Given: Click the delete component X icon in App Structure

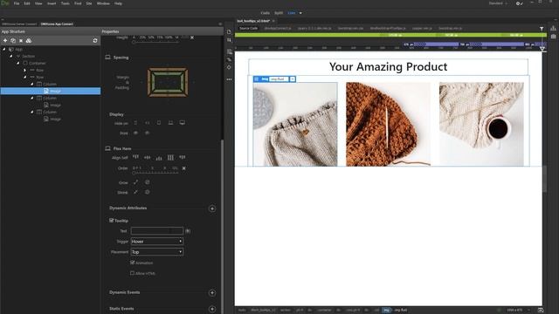Looking at the screenshot, I should 21,41.
